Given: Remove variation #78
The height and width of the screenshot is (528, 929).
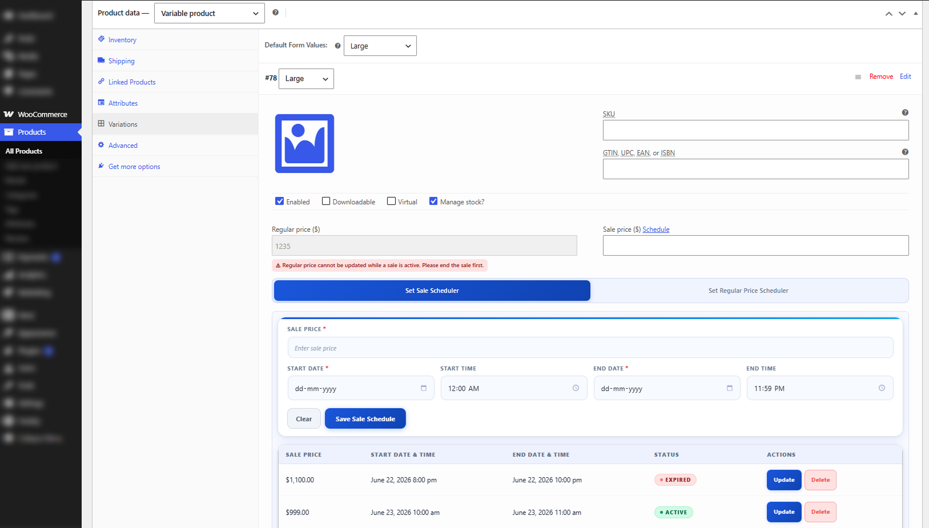Looking at the screenshot, I should point(881,76).
